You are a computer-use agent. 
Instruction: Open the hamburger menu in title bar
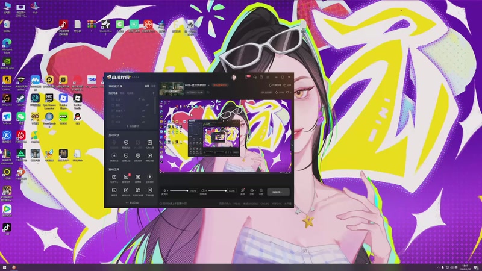(x=268, y=77)
